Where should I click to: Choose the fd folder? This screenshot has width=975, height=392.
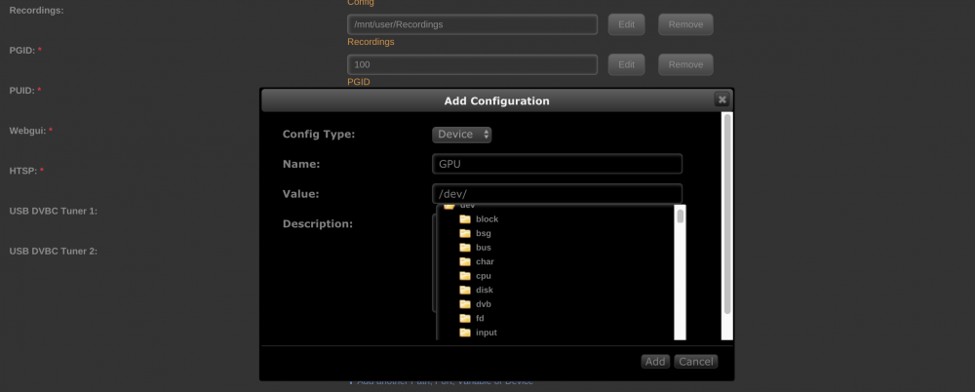point(480,319)
